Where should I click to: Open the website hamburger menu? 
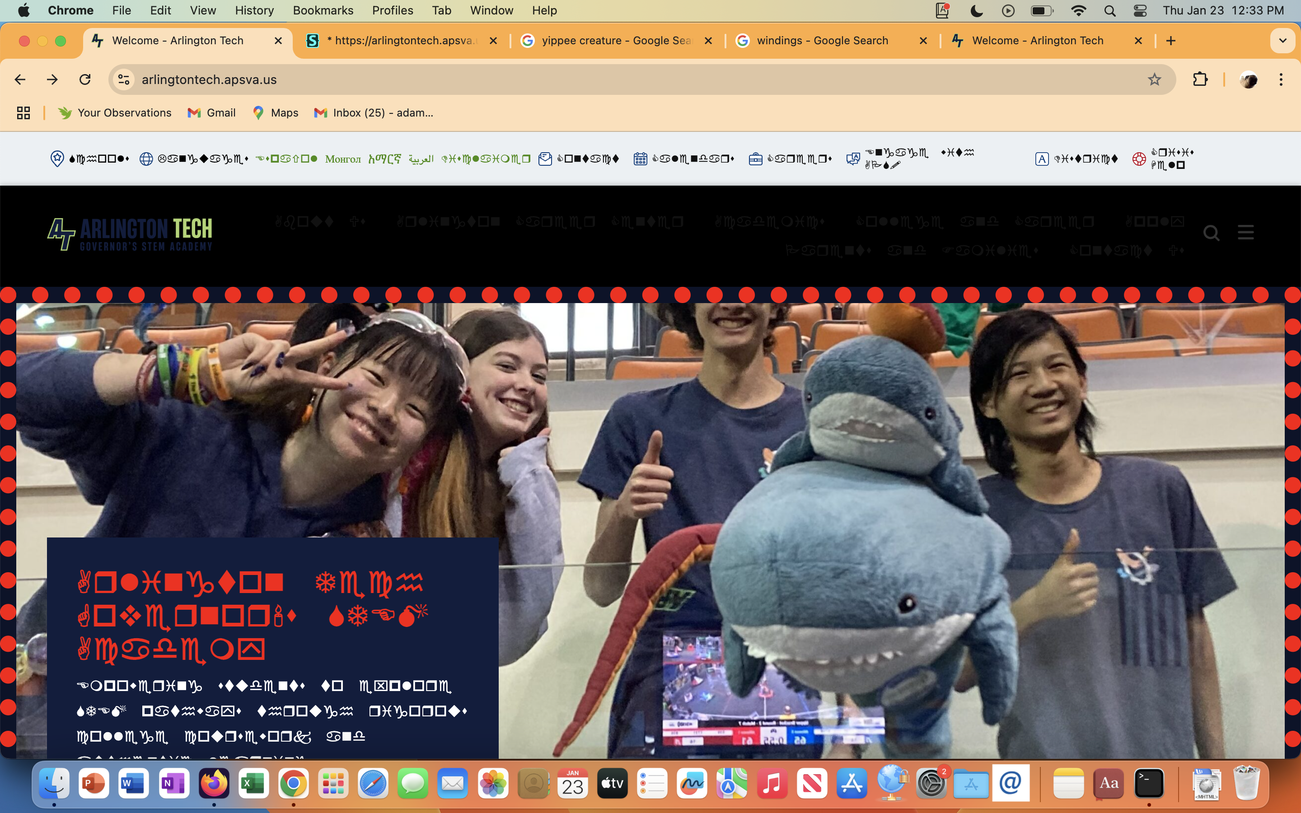(x=1245, y=232)
